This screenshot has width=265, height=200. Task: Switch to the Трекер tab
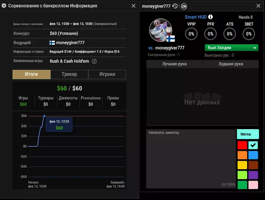69,74
